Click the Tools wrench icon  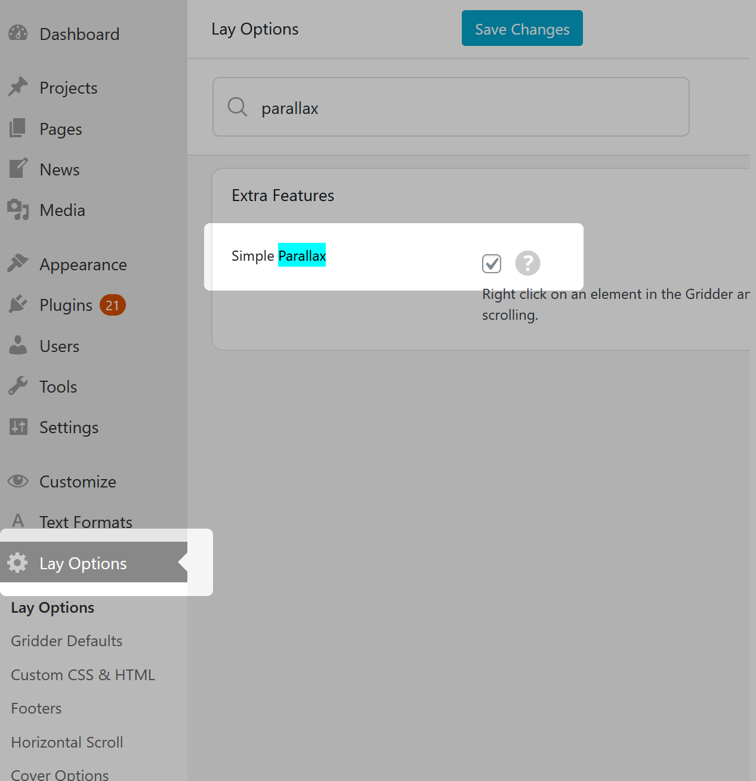pos(18,386)
